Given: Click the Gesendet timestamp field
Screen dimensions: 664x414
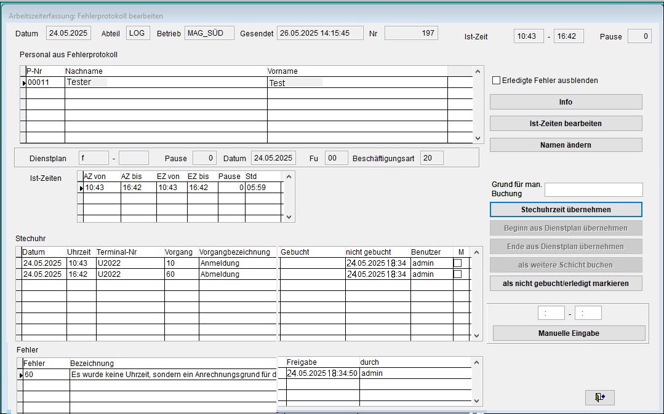Looking at the screenshot, I should click(x=320, y=33).
